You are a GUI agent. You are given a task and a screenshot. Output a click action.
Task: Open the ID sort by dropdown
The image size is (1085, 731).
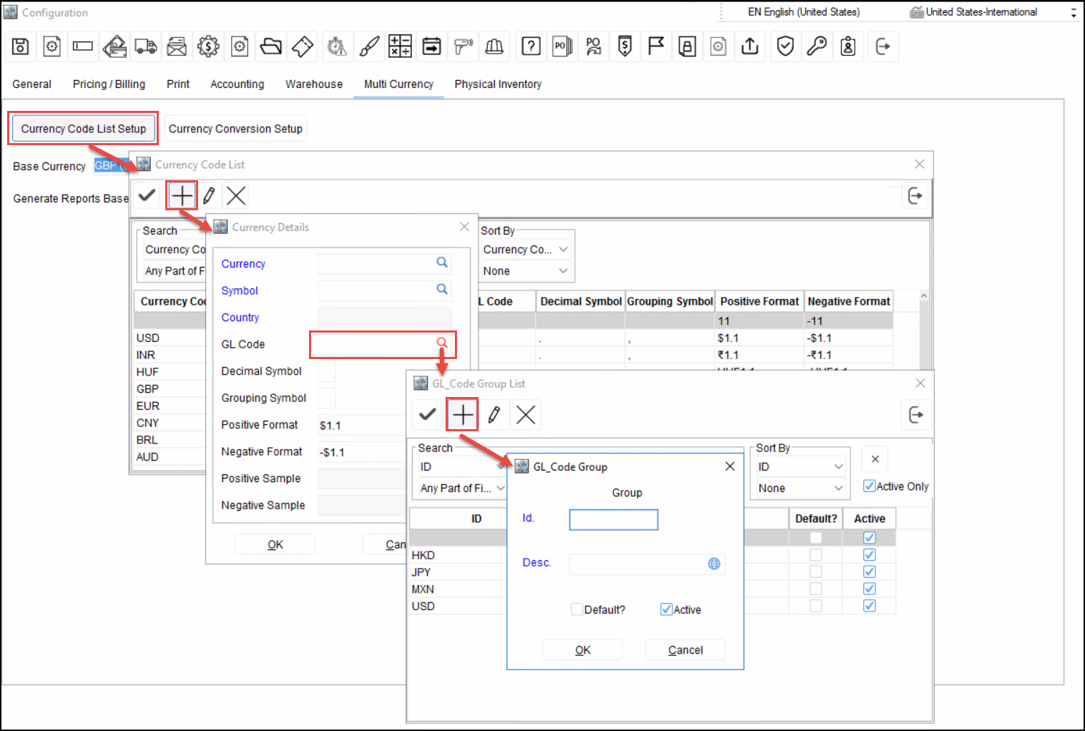[838, 467]
